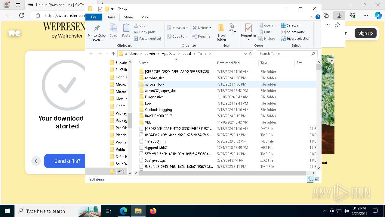Click Cut in Clipboard group

click(x=139, y=25)
